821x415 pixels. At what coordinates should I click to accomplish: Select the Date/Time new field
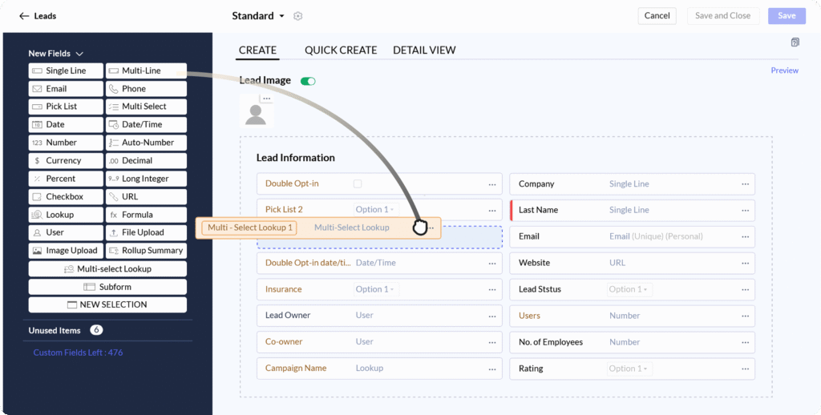click(146, 124)
